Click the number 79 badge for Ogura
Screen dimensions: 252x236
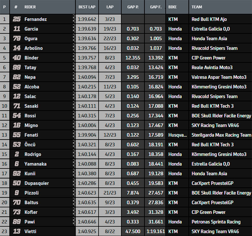tap(17, 39)
